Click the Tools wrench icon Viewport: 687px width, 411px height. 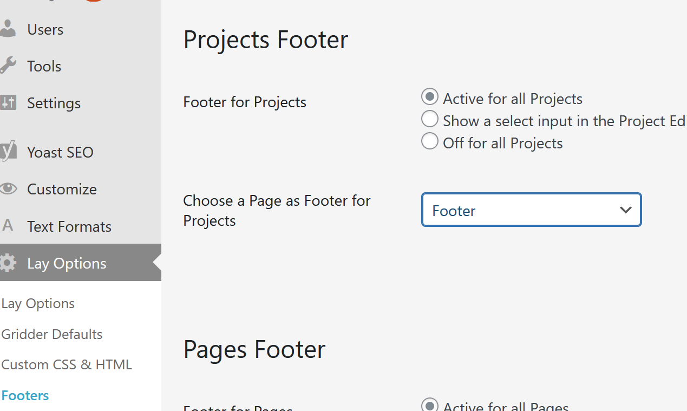8,66
